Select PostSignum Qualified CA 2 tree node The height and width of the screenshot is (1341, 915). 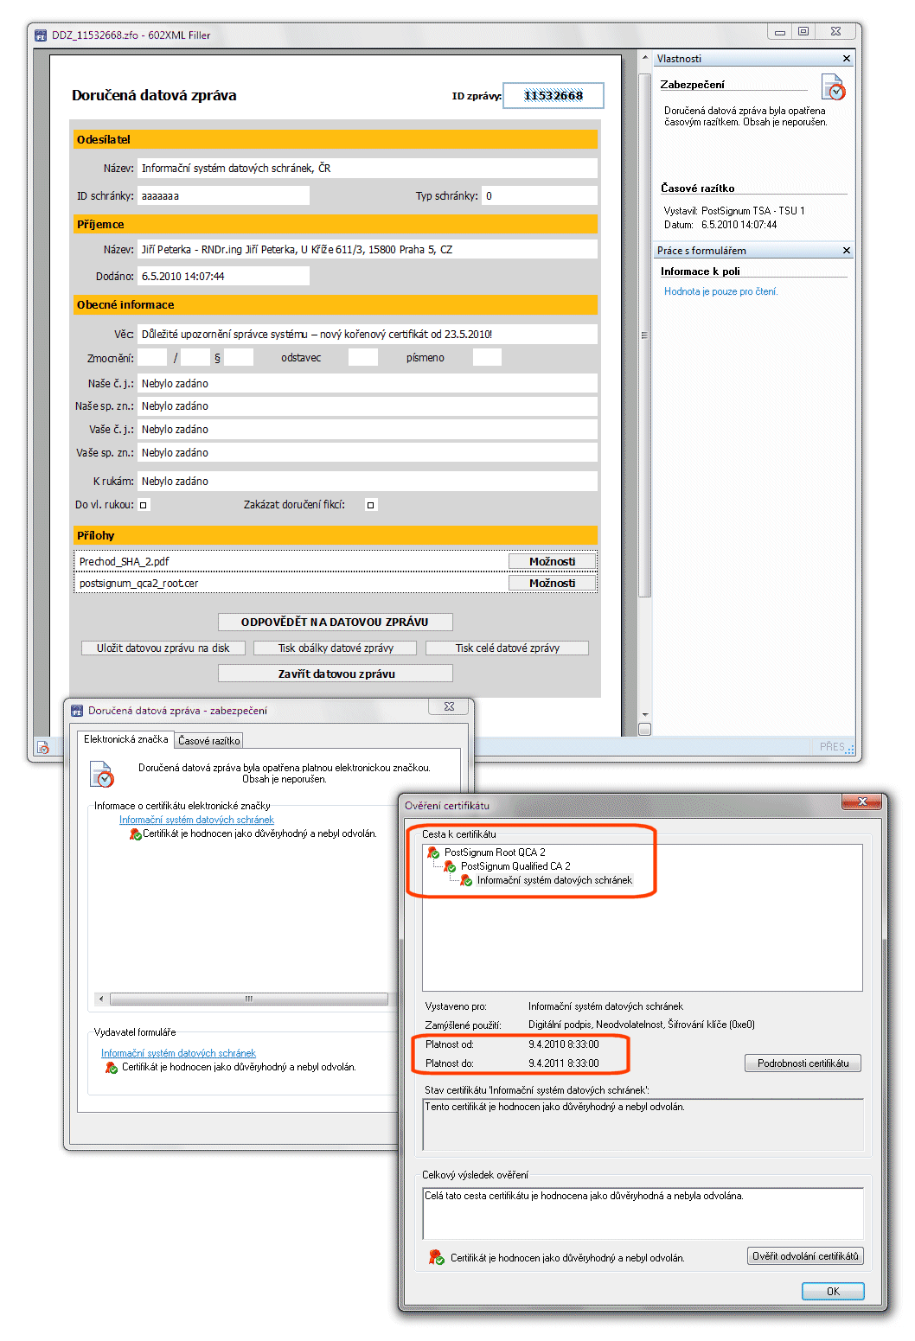[515, 866]
